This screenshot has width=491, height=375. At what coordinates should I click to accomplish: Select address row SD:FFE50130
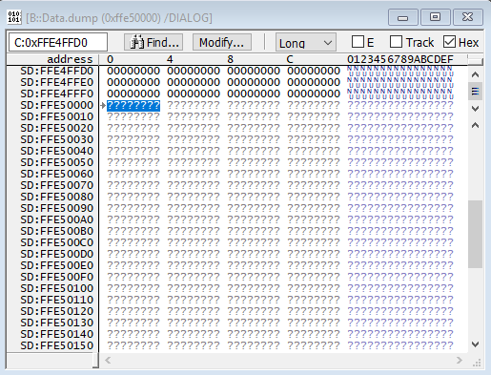[x=57, y=323]
